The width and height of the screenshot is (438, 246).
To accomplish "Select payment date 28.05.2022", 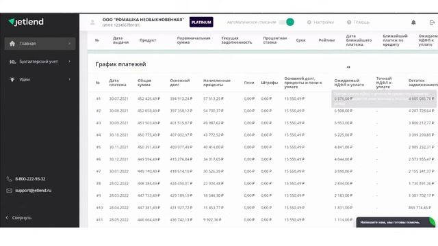I will pos(118,220).
